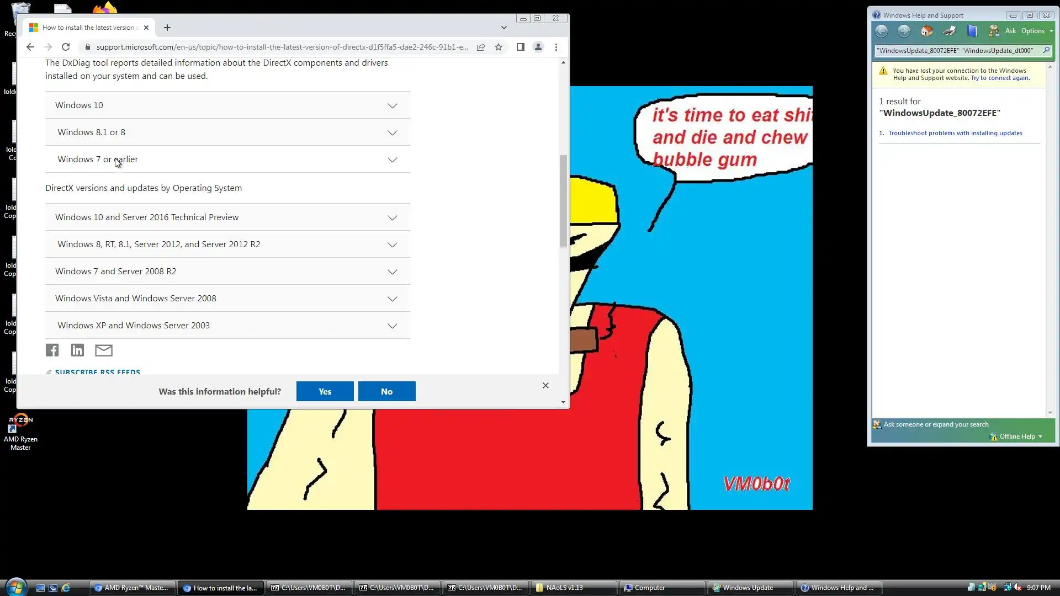Click the Print icon in Help window

click(x=950, y=31)
